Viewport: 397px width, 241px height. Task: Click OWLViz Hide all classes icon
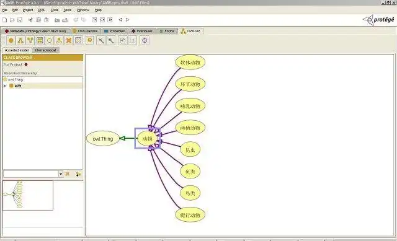[x=78, y=40]
